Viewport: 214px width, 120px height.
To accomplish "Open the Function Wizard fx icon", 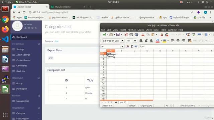I will point(128,46).
